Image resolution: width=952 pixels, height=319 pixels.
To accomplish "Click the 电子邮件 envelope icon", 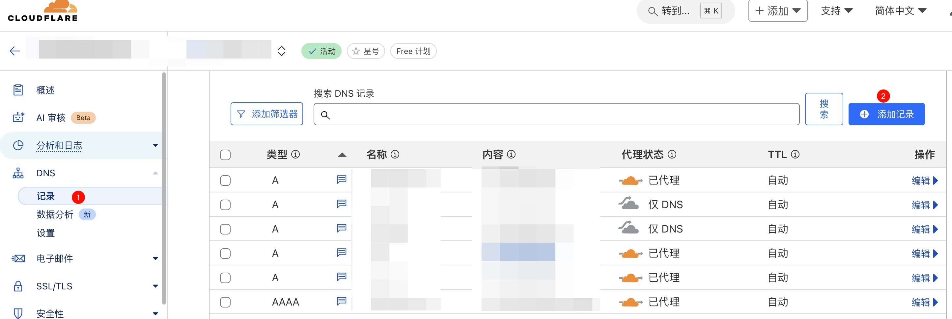I will 18,258.
